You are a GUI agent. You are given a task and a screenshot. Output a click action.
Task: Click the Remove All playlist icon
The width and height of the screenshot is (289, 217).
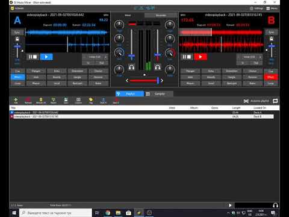(x=41, y=100)
